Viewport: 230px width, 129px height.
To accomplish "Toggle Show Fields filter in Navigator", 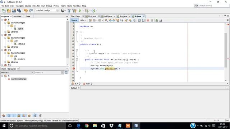I will click(x=9, y=116).
